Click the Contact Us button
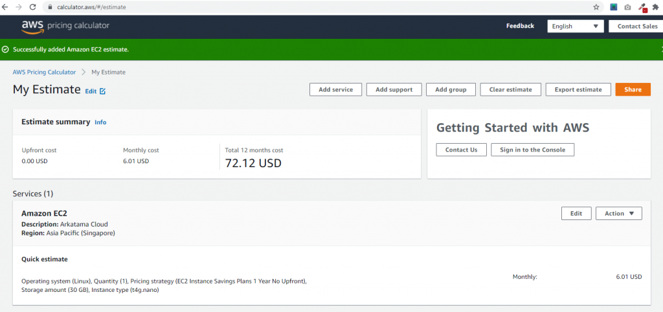663x312 pixels. click(x=461, y=150)
